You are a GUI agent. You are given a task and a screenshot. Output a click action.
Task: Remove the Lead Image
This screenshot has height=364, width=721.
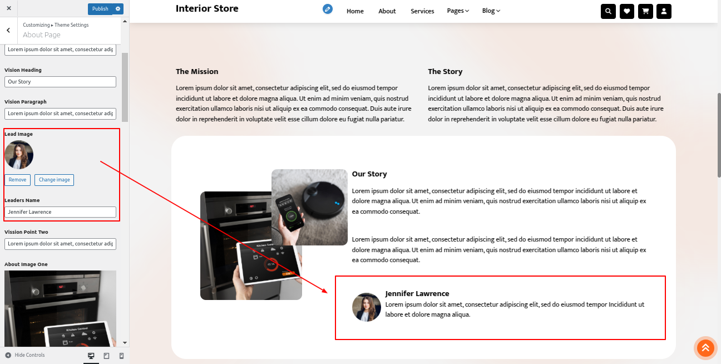(17, 180)
